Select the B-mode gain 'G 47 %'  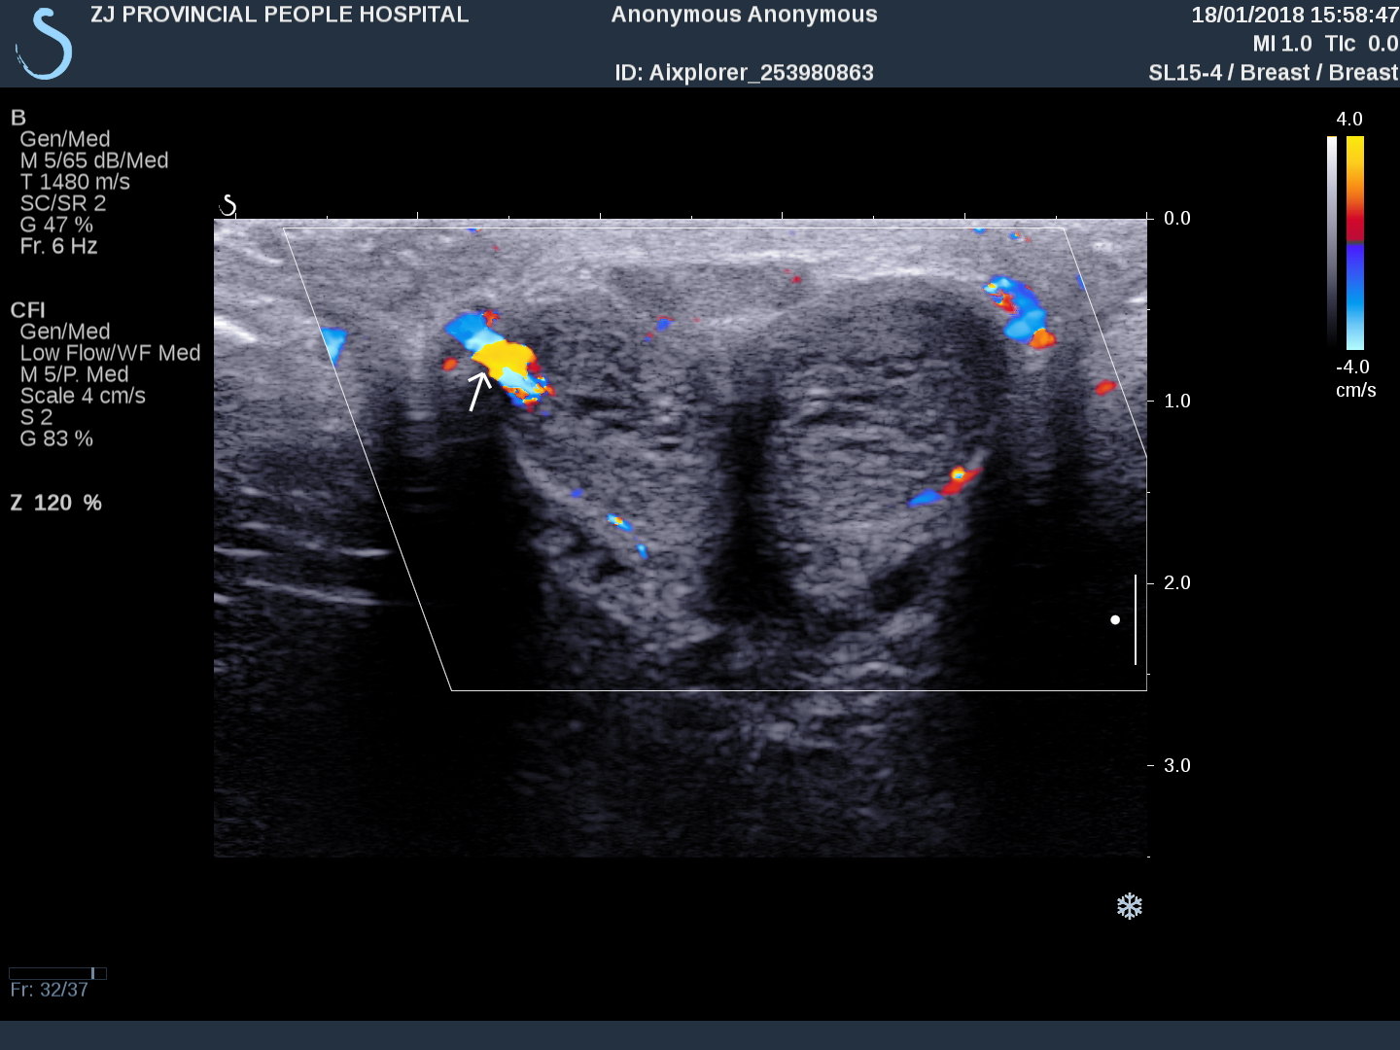pyautogui.click(x=56, y=225)
